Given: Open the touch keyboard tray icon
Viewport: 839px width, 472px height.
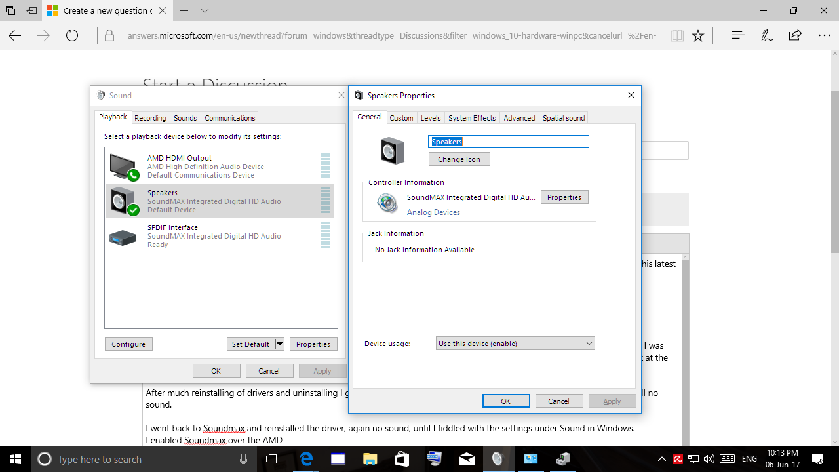Looking at the screenshot, I should (x=727, y=459).
